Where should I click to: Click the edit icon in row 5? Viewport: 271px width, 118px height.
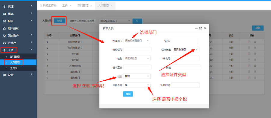pos(249,66)
